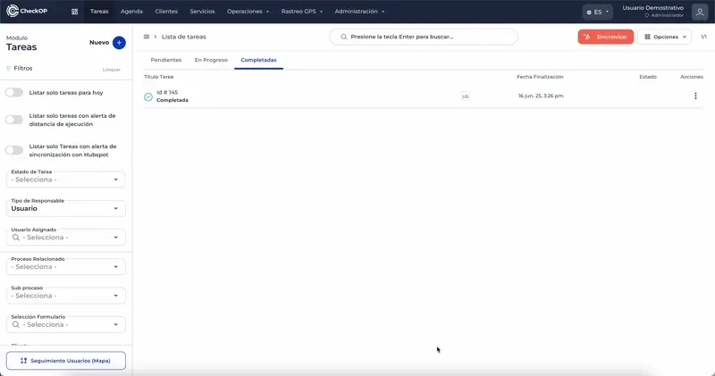
Task: Click the Título Tarea column header
Action: pyautogui.click(x=159, y=77)
